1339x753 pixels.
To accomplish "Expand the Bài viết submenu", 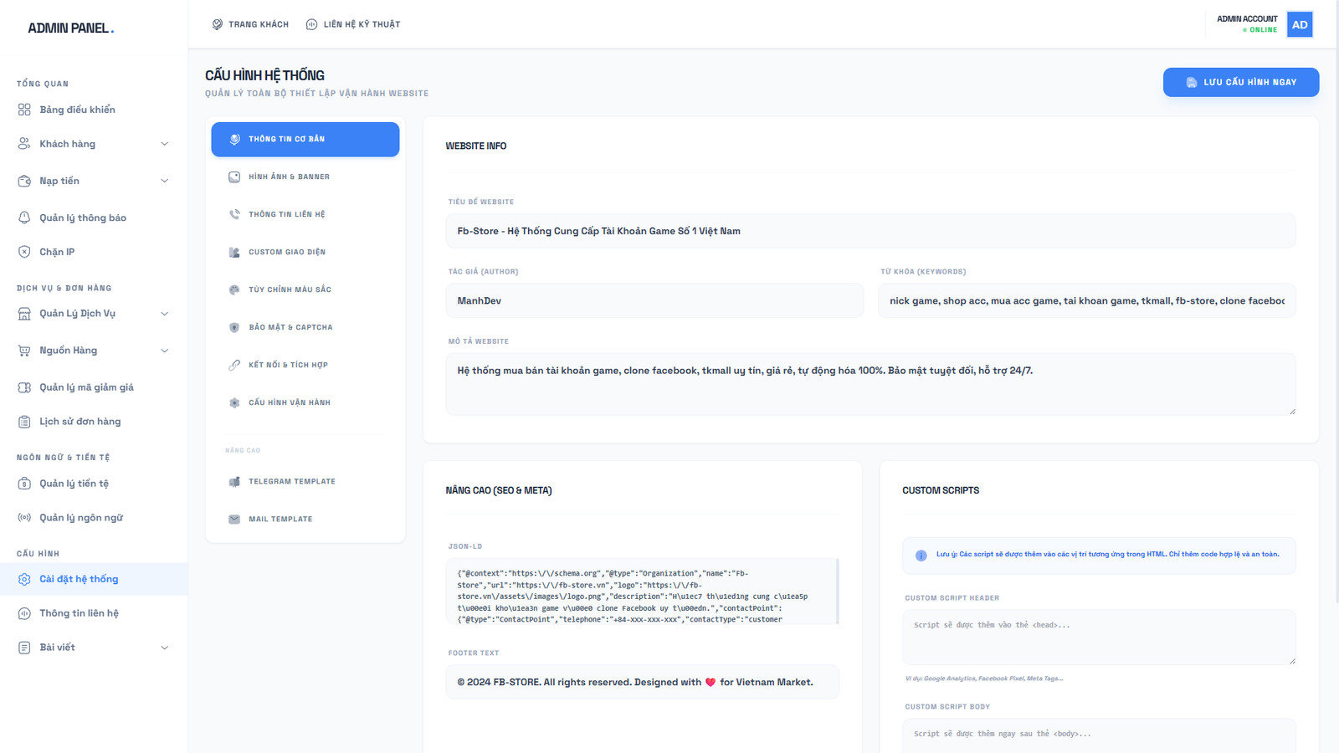I will pyautogui.click(x=164, y=648).
